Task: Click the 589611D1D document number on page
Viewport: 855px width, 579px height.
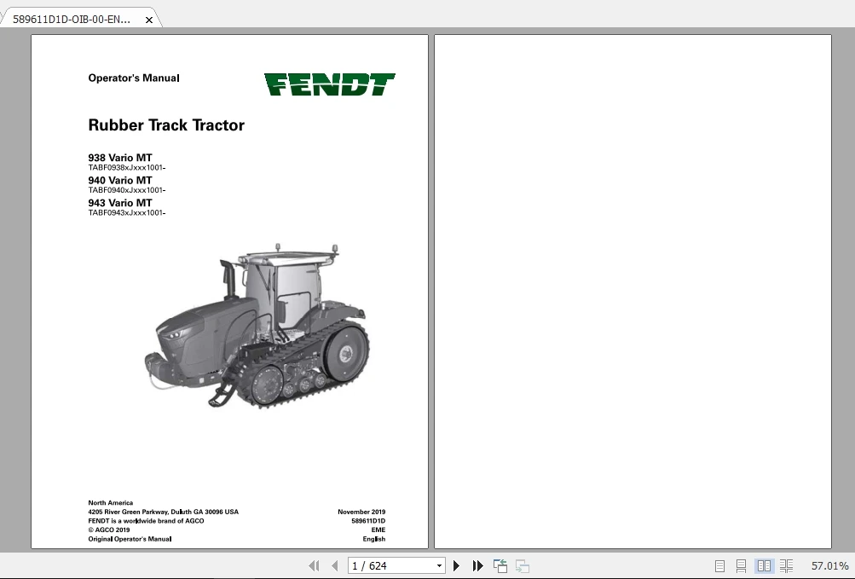Action: click(368, 521)
